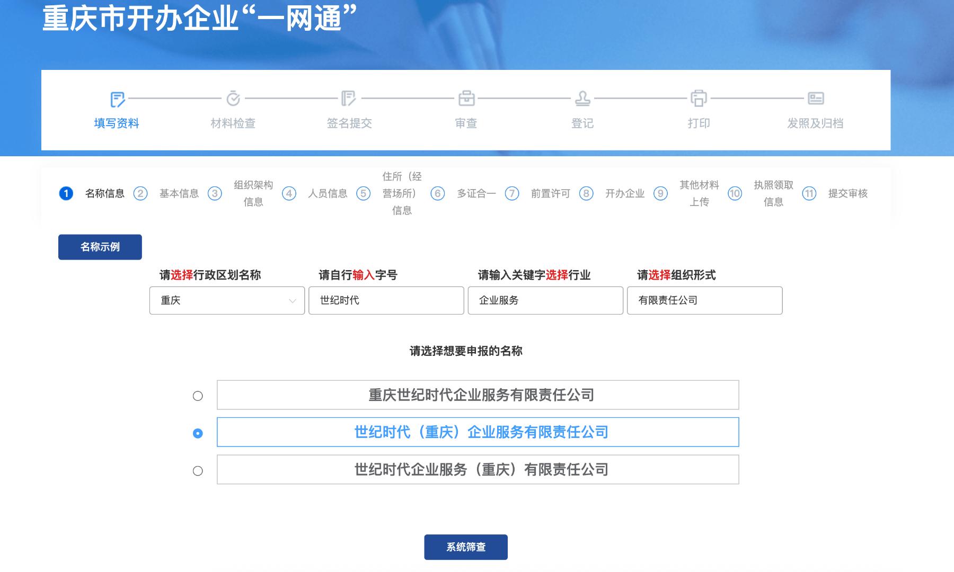Click the blue step circle for 名称信息
The height and width of the screenshot is (572, 954).
point(66,193)
